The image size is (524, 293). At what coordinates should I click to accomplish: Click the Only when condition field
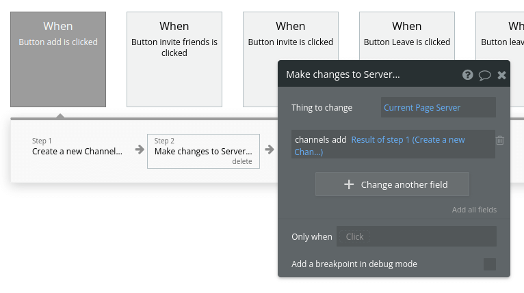point(417,236)
